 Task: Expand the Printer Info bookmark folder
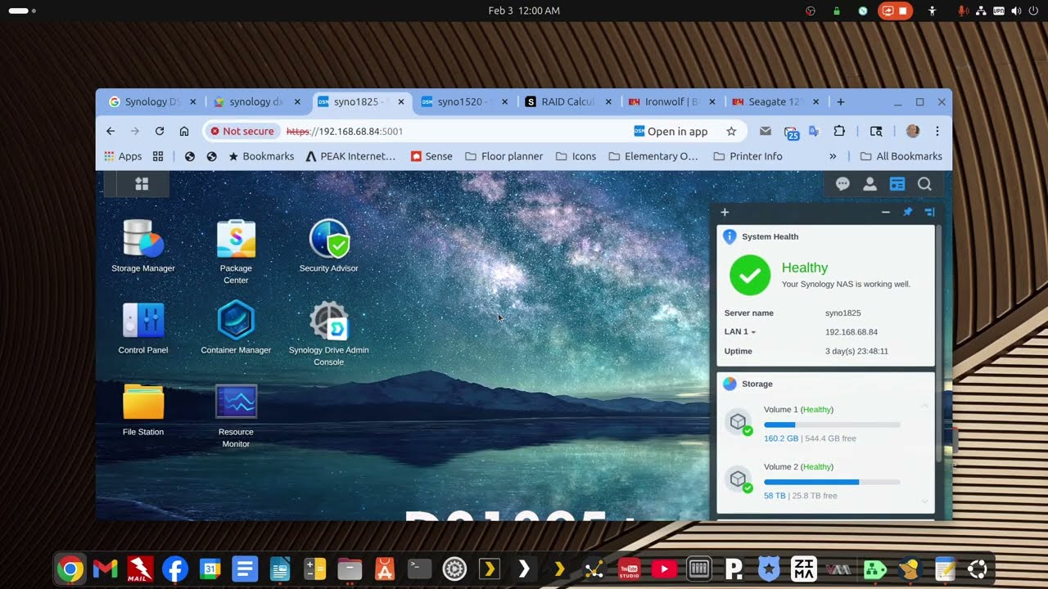pyautogui.click(x=748, y=156)
